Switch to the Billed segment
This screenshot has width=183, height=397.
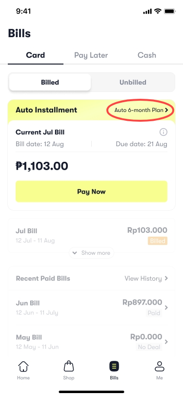[50, 82]
